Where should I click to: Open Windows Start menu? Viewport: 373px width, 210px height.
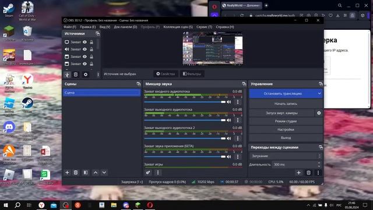[x=6, y=205]
